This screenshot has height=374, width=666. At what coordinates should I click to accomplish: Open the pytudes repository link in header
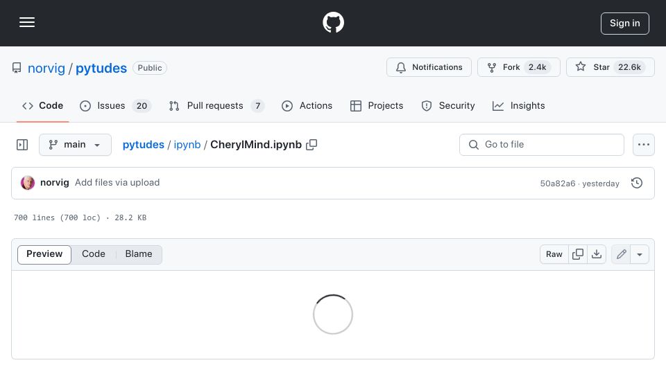tap(101, 69)
